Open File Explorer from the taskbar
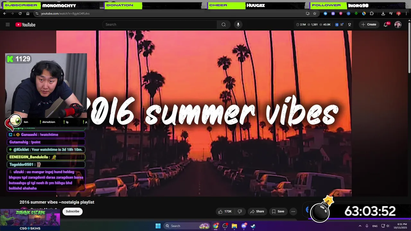The height and width of the screenshot is (231, 411). 234,226
